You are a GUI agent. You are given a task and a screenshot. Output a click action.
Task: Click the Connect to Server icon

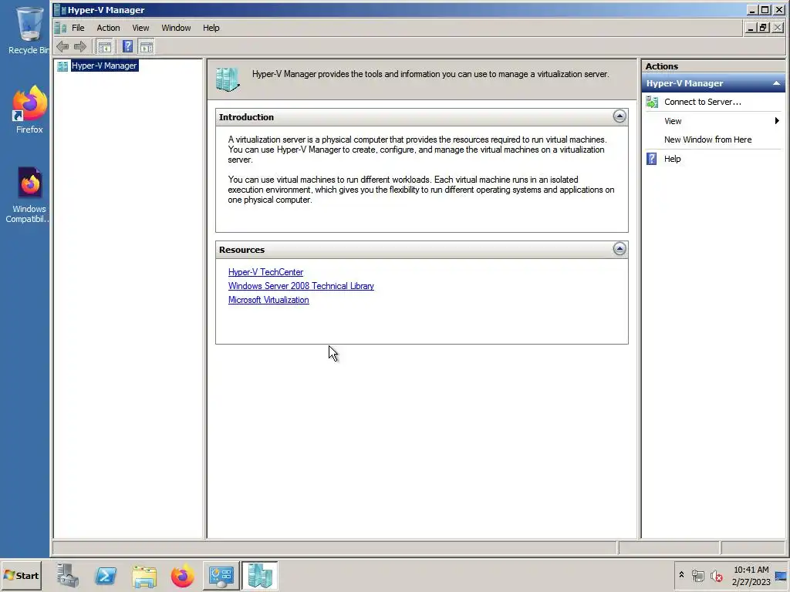pyautogui.click(x=652, y=103)
